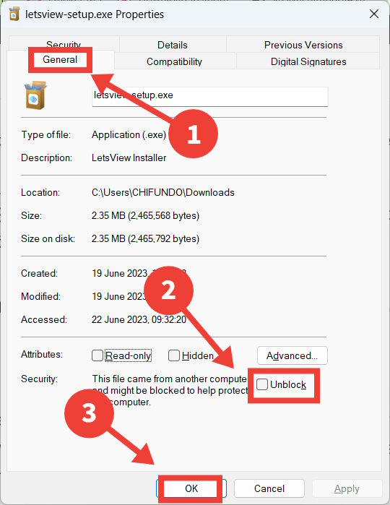Open the Advanced attributes dialog
The height and width of the screenshot is (505, 390).
point(292,355)
